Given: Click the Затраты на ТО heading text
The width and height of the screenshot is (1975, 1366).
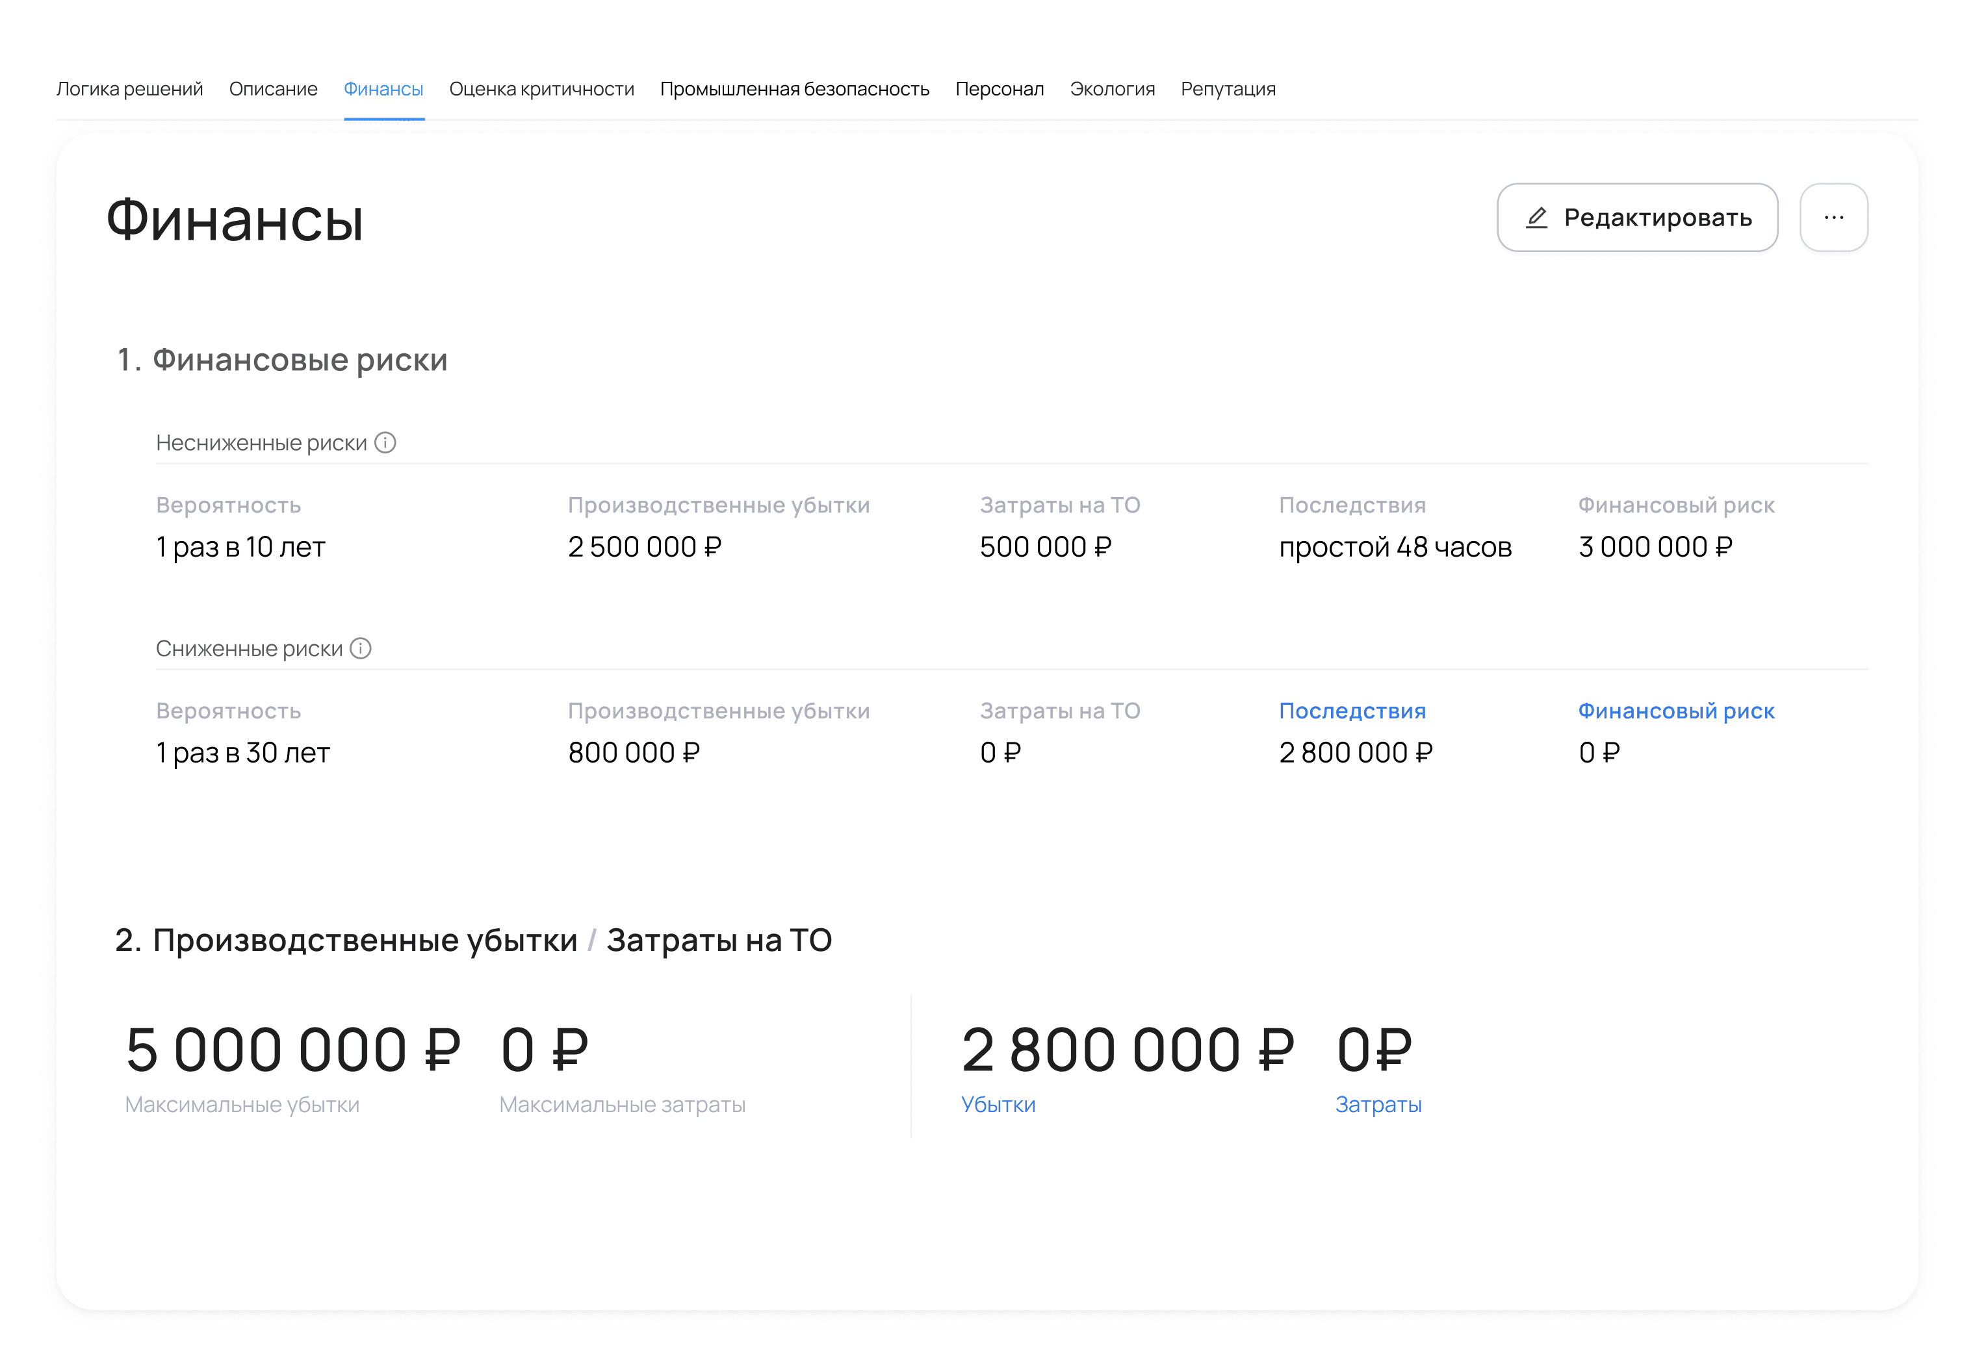Looking at the screenshot, I should pyautogui.click(x=718, y=940).
